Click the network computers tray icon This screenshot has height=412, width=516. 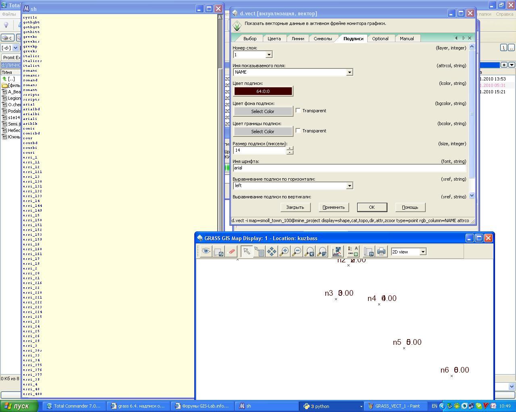pos(472,406)
